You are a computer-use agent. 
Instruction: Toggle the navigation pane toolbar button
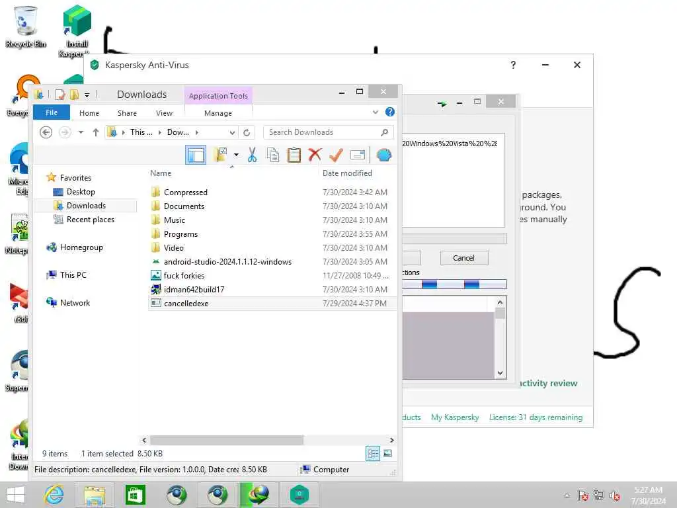point(196,155)
